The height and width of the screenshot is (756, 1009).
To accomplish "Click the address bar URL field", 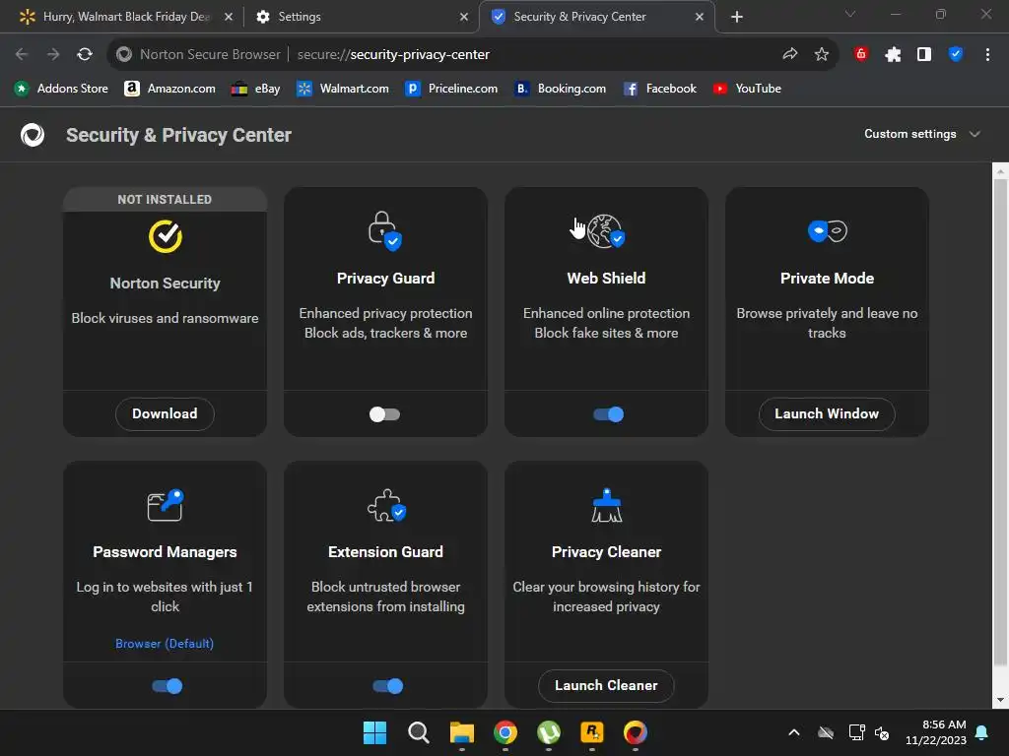I will [473, 55].
